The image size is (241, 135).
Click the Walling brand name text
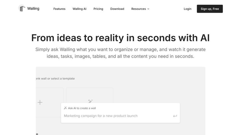(x=33, y=9)
